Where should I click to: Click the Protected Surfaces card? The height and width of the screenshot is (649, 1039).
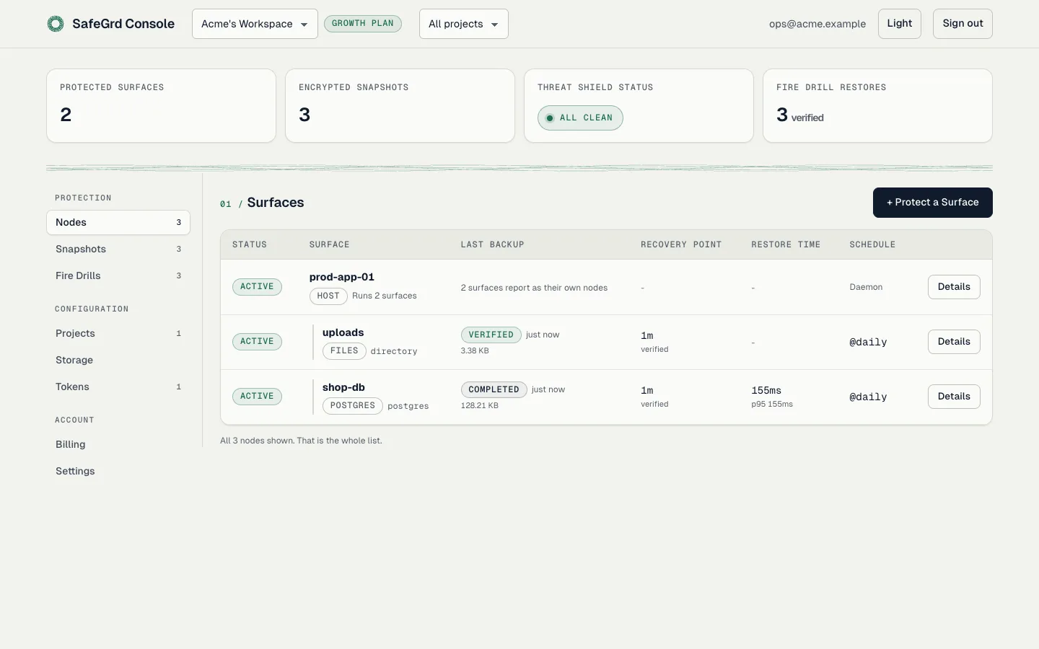pyautogui.click(x=161, y=106)
